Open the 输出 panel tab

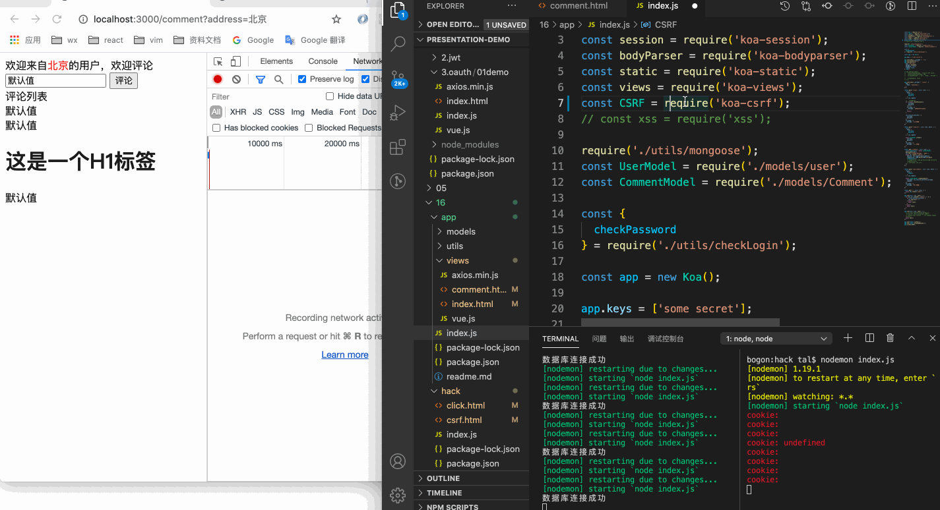point(627,339)
